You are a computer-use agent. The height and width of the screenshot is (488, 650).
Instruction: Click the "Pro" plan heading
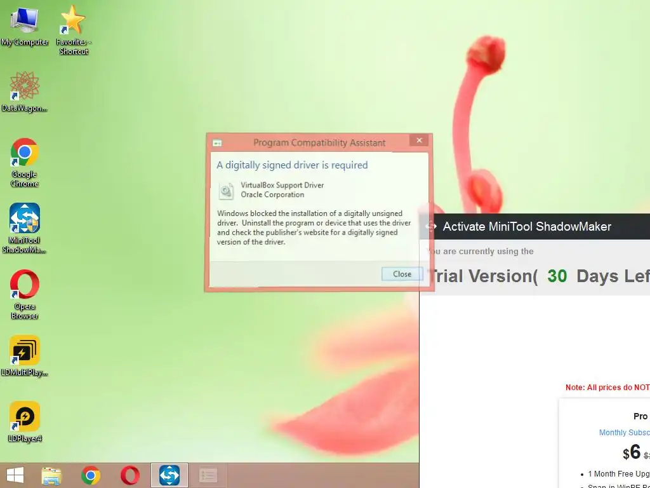pyautogui.click(x=640, y=416)
